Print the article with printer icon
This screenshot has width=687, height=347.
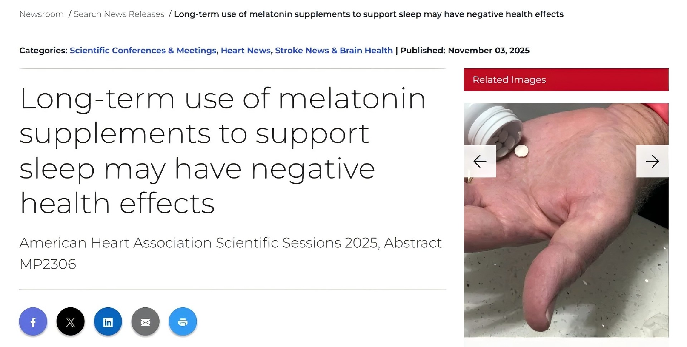(182, 322)
